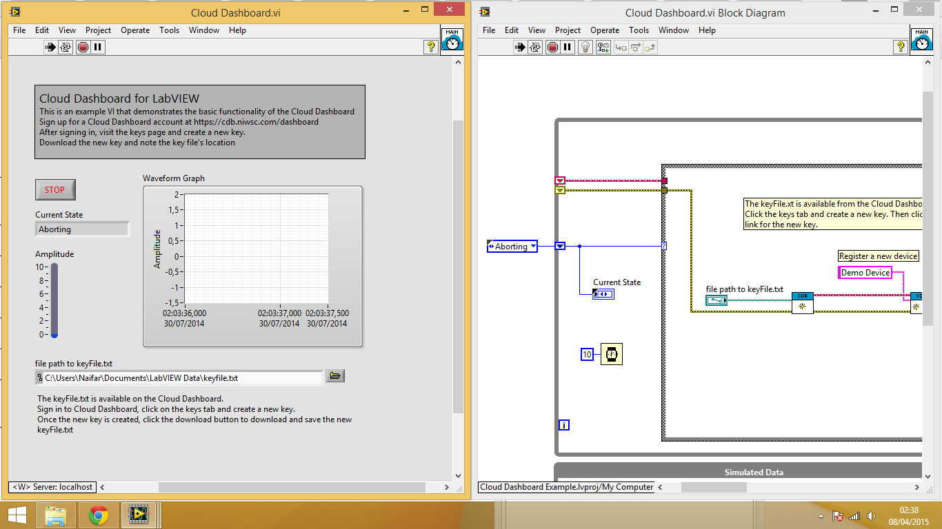The width and height of the screenshot is (942, 529).
Task: Open Operate menu in front panel window
Action: coord(135,30)
